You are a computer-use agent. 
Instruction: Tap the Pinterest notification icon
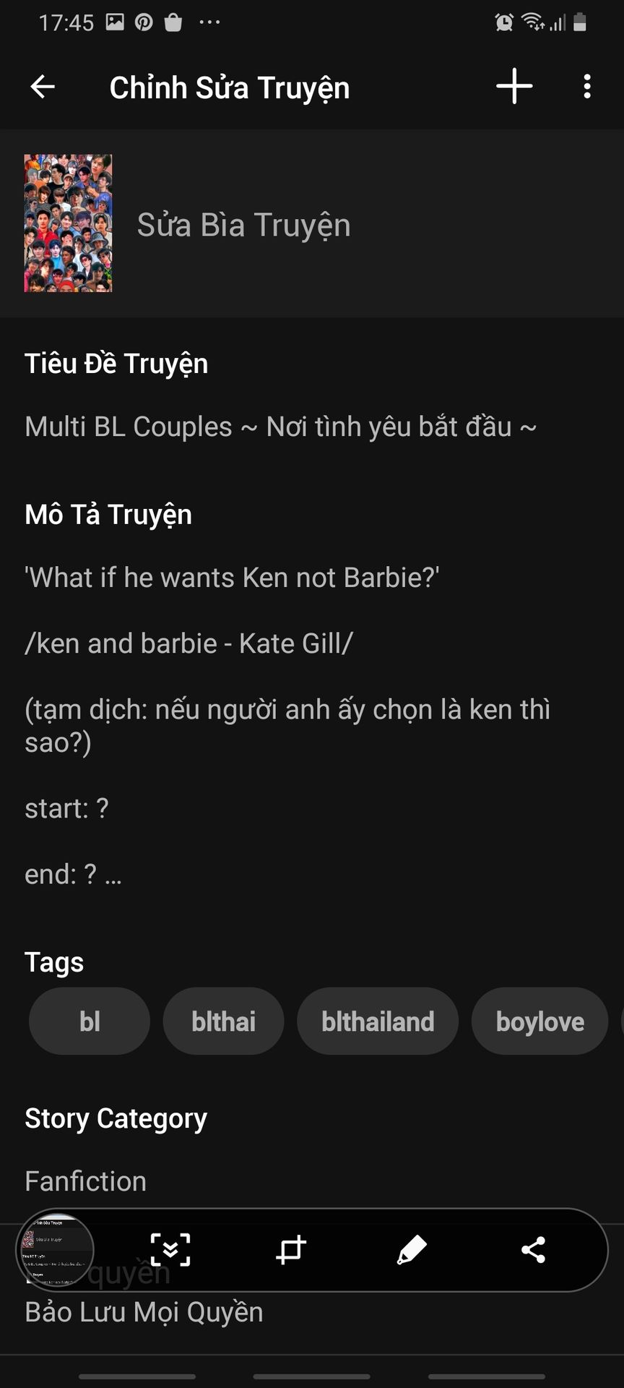pyautogui.click(x=144, y=22)
